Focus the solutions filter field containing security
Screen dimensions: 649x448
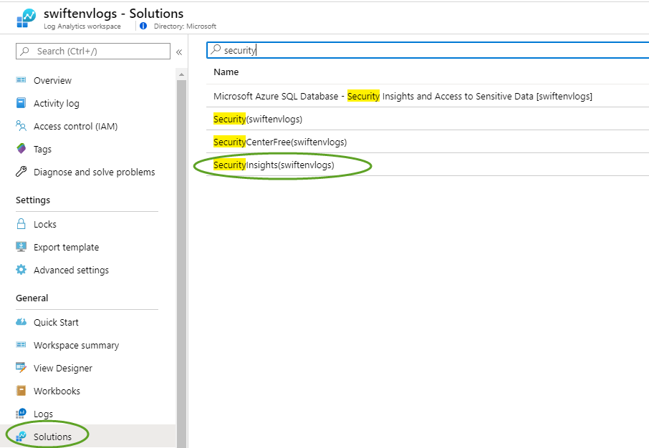click(x=428, y=50)
